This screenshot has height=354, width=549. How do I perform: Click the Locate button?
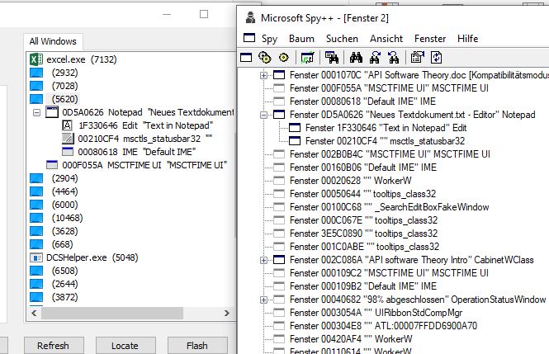(125, 346)
